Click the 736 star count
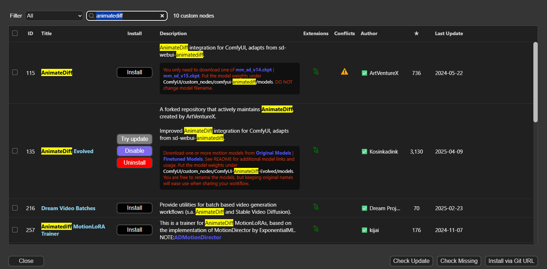 416,73
